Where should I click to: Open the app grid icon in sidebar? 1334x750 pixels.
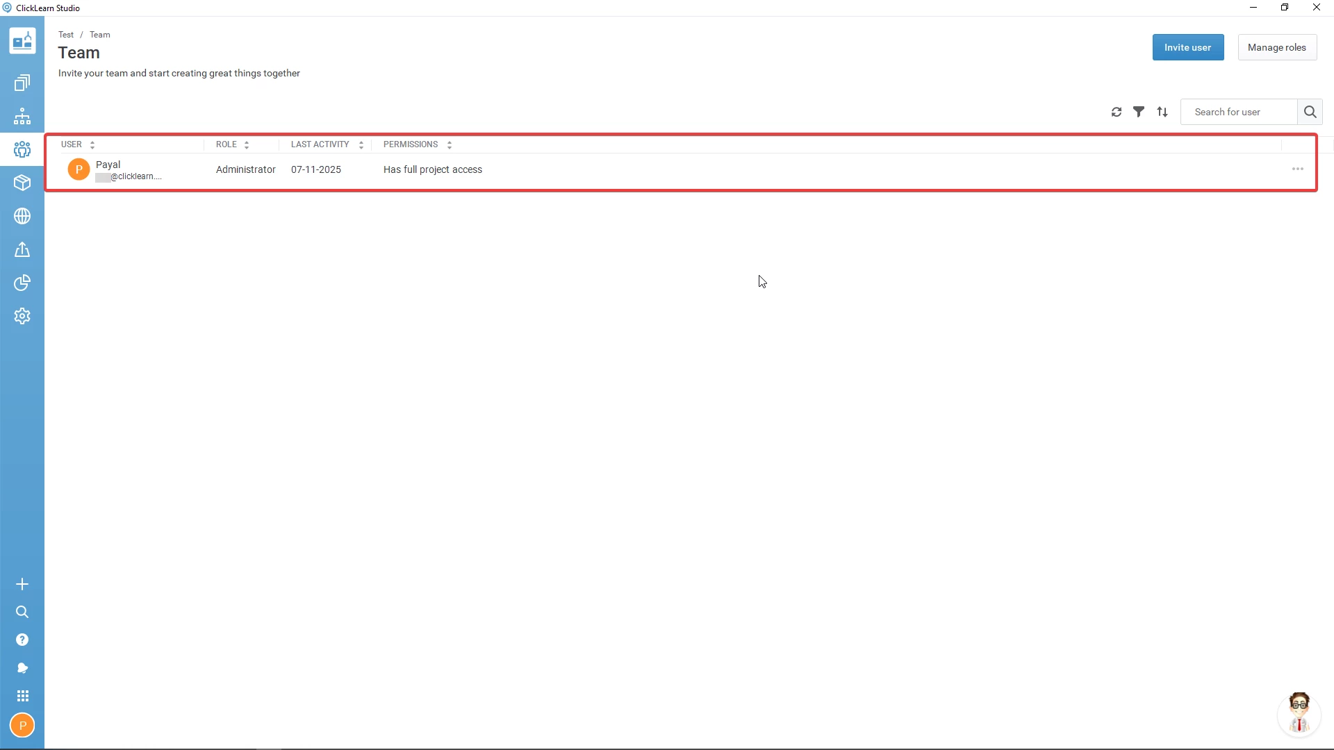click(22, 696)
